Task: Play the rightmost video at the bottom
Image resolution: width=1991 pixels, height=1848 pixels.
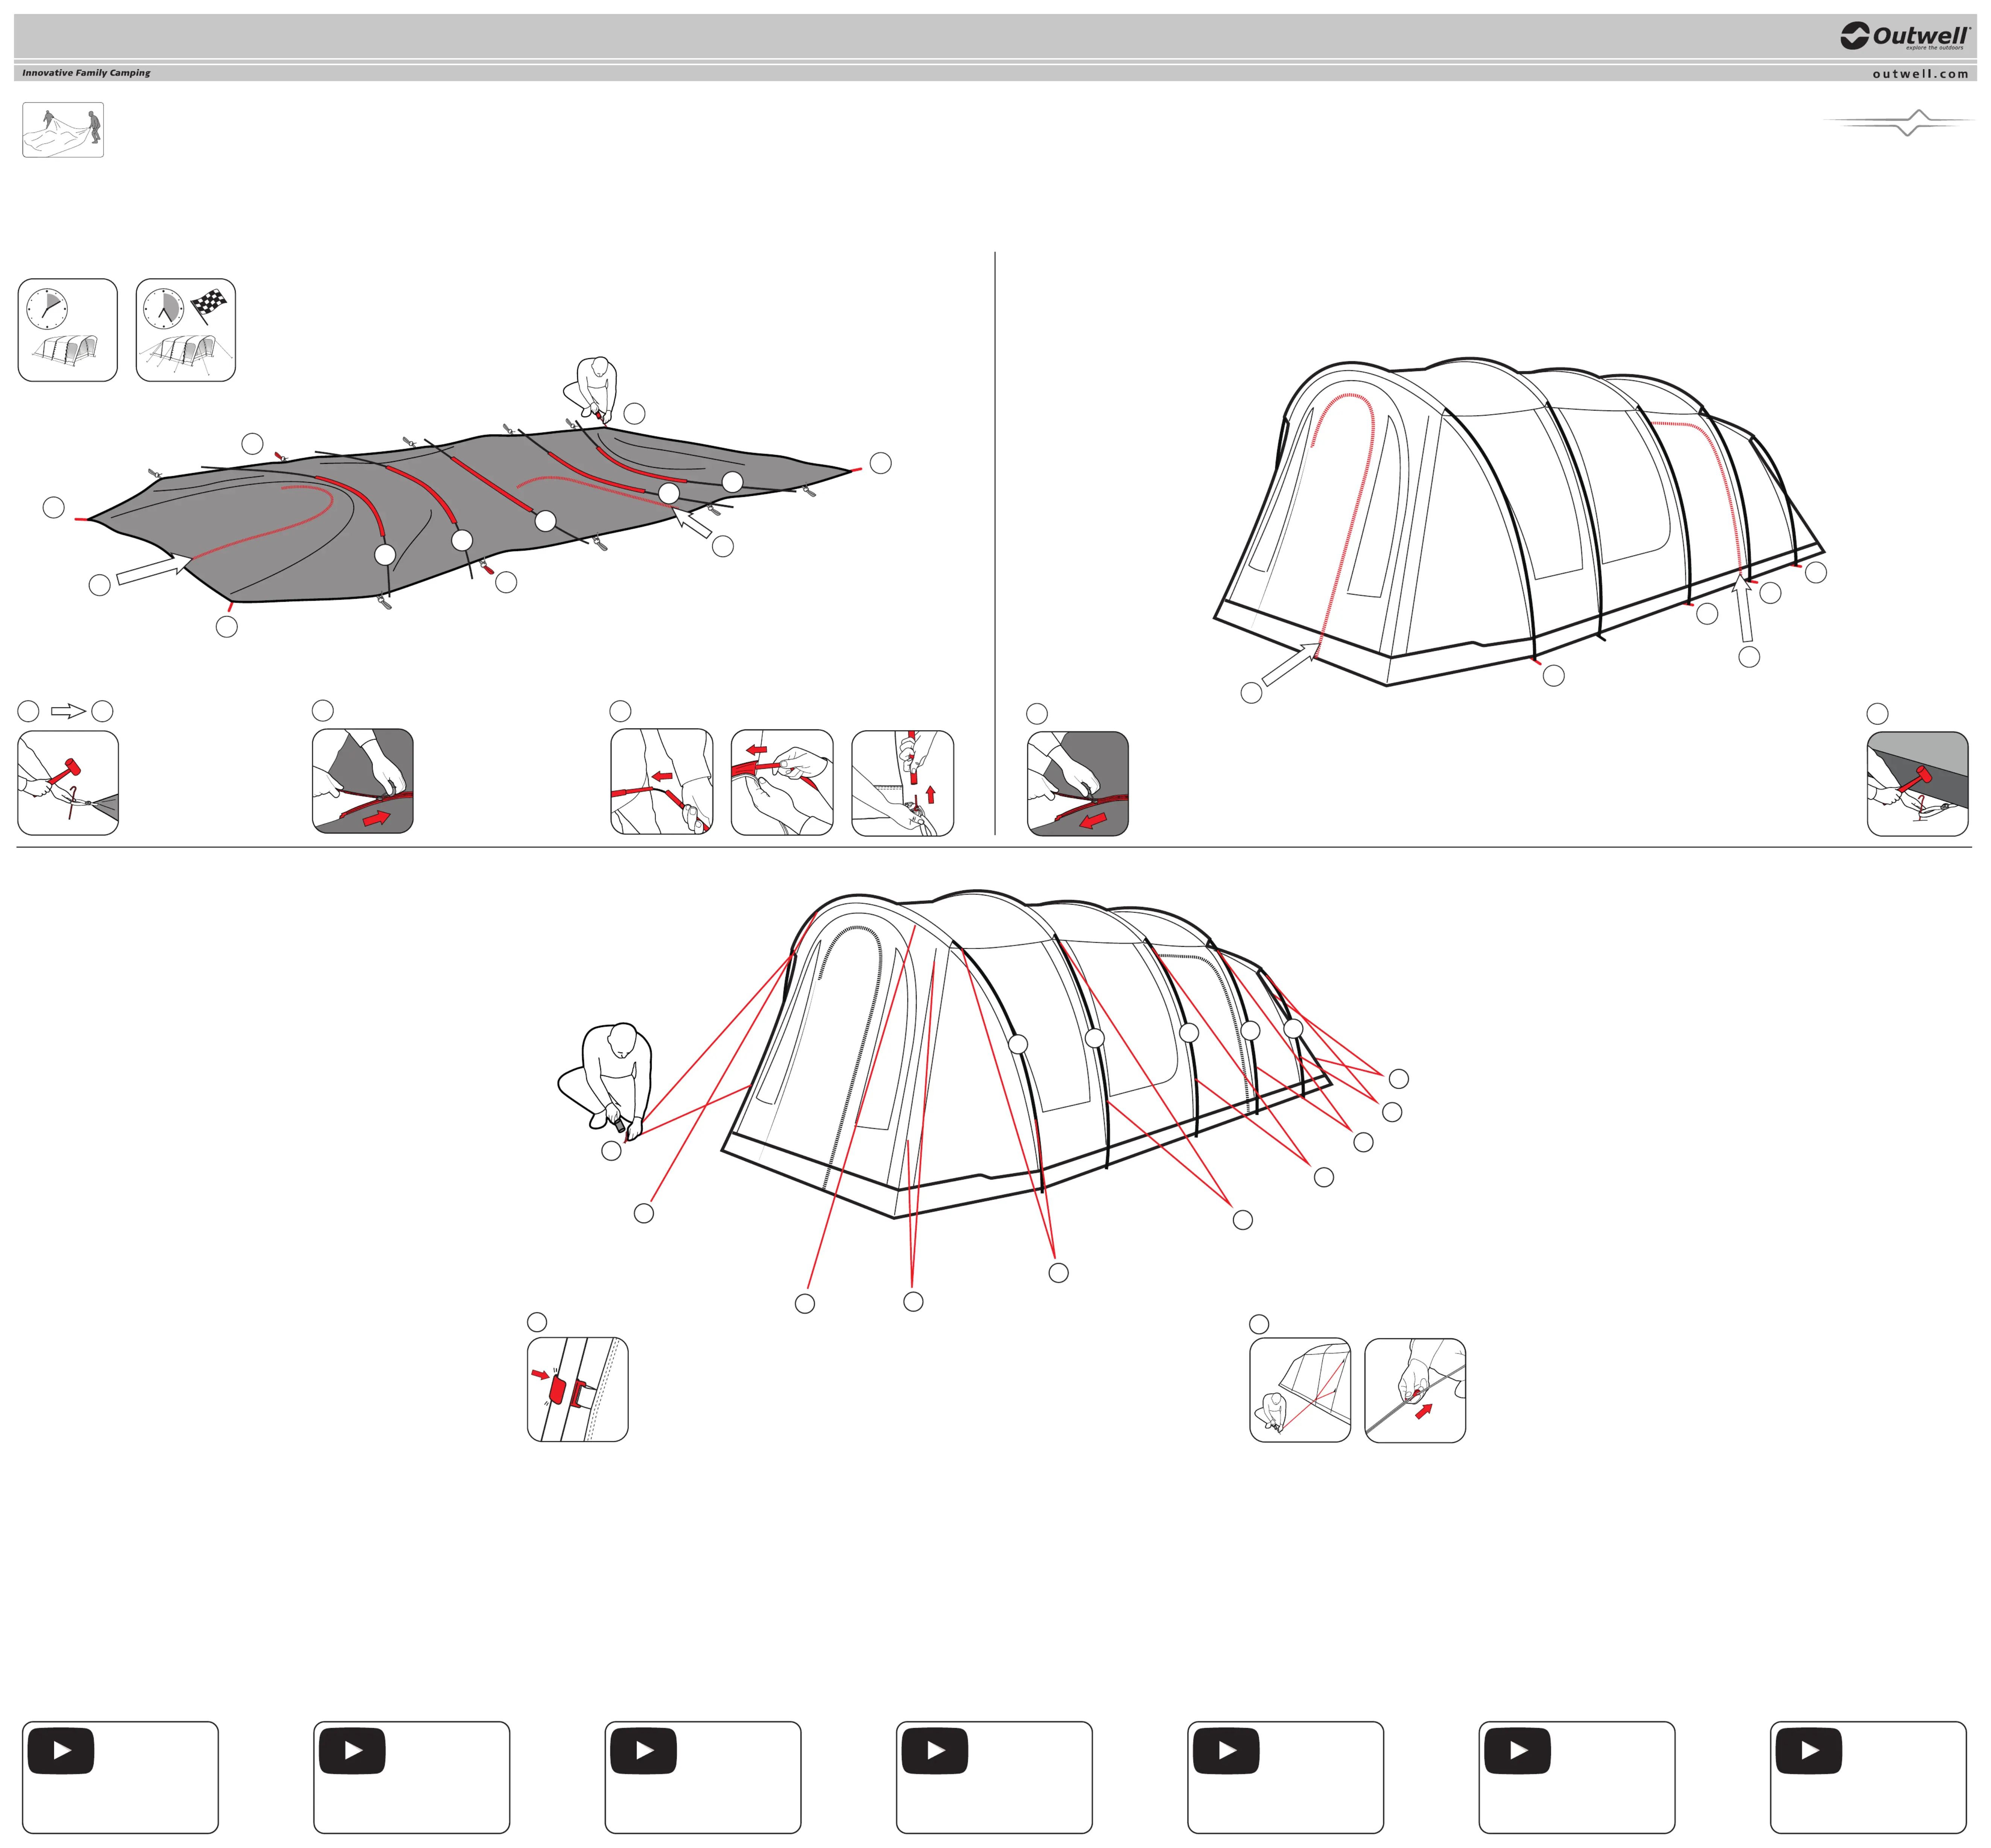Action: (1809, 1751)
